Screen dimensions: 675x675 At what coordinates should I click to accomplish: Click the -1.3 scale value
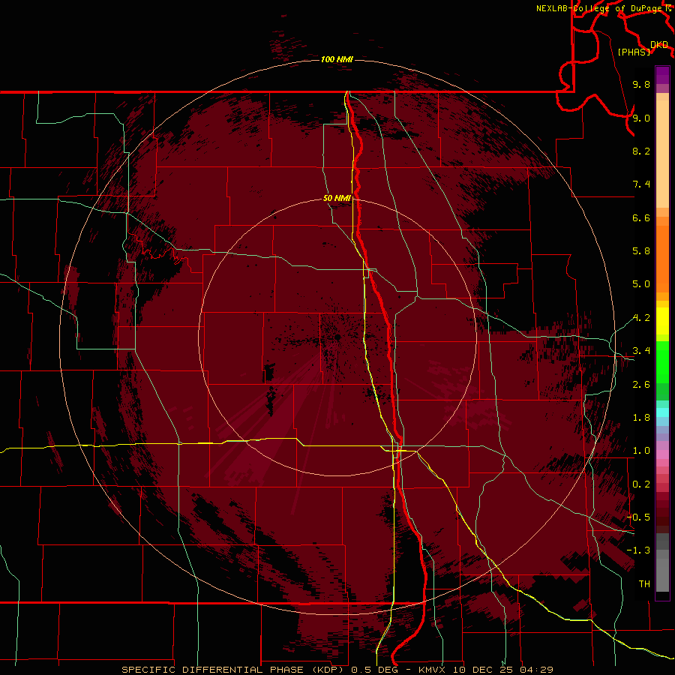(x=638, y=550)
